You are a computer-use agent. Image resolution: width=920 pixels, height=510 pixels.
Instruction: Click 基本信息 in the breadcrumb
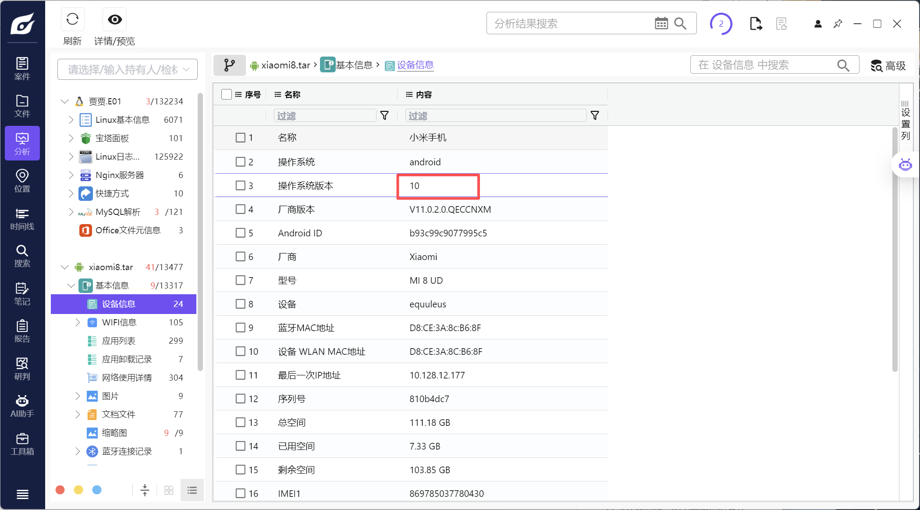354,65
